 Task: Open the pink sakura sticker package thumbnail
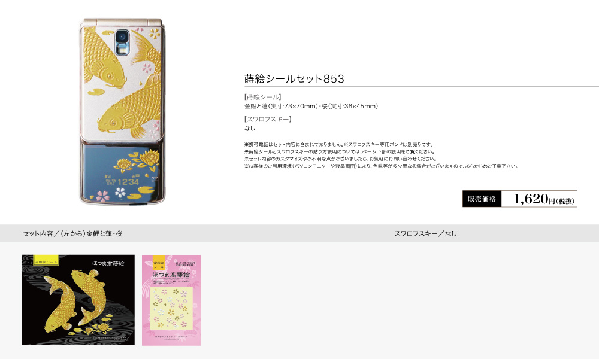point(171,300)
